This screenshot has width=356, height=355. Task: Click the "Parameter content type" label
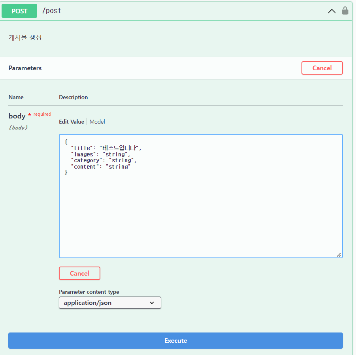point(89,292)
